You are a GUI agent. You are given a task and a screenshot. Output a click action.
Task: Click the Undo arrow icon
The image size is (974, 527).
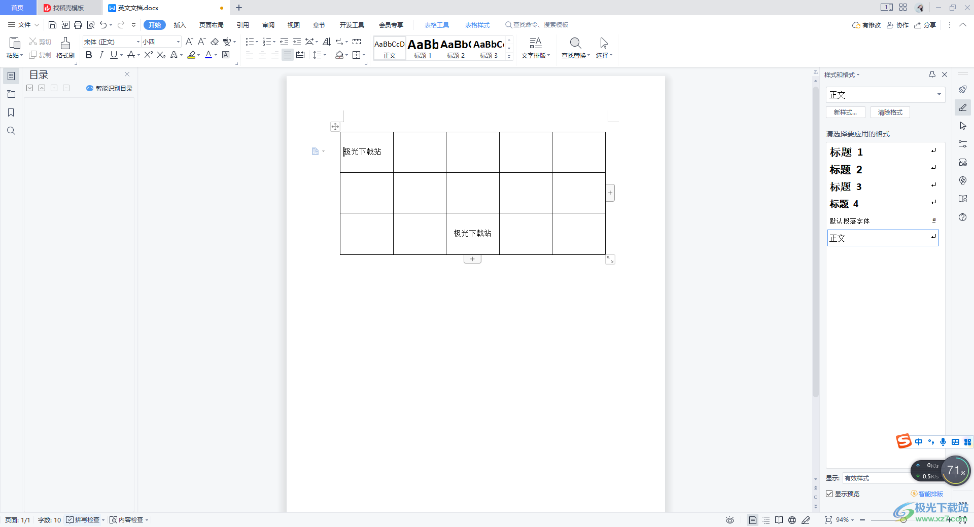pos(103,25)
